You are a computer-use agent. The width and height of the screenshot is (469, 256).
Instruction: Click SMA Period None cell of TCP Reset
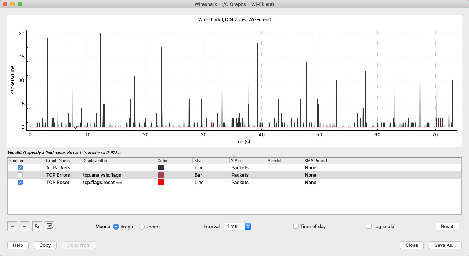[x=310, y=182]
